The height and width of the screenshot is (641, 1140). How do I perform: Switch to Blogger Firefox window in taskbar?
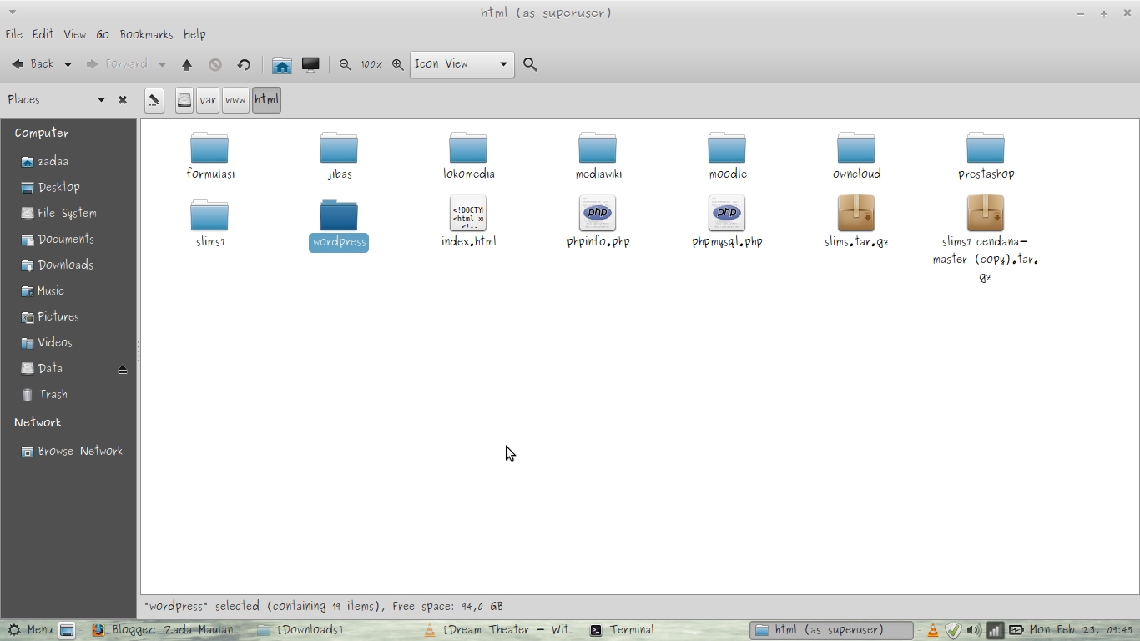[165, 630]
